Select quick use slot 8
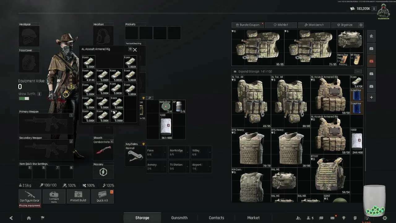 point(67,172)
